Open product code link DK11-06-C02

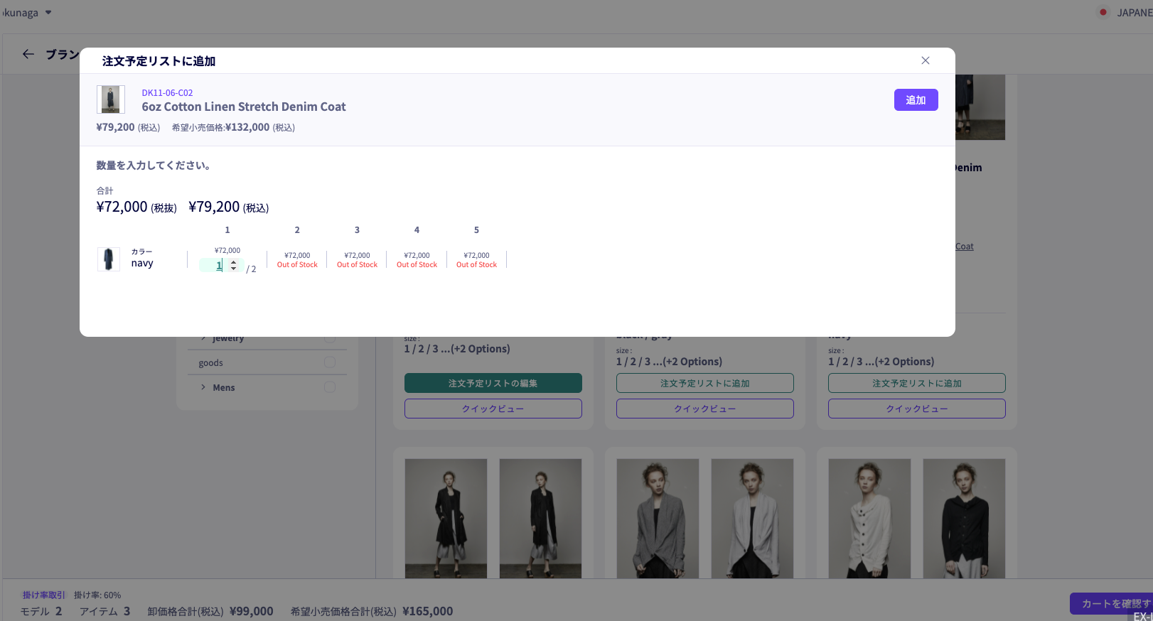[167, 93]
